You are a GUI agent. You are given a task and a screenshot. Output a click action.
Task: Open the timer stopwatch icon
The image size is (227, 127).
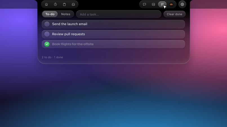[55, 4]
